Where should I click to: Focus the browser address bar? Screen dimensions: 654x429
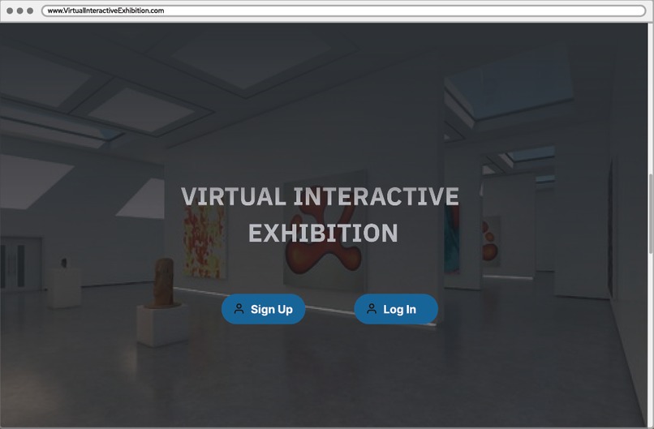pyautogui.click(x=344, y=11)
